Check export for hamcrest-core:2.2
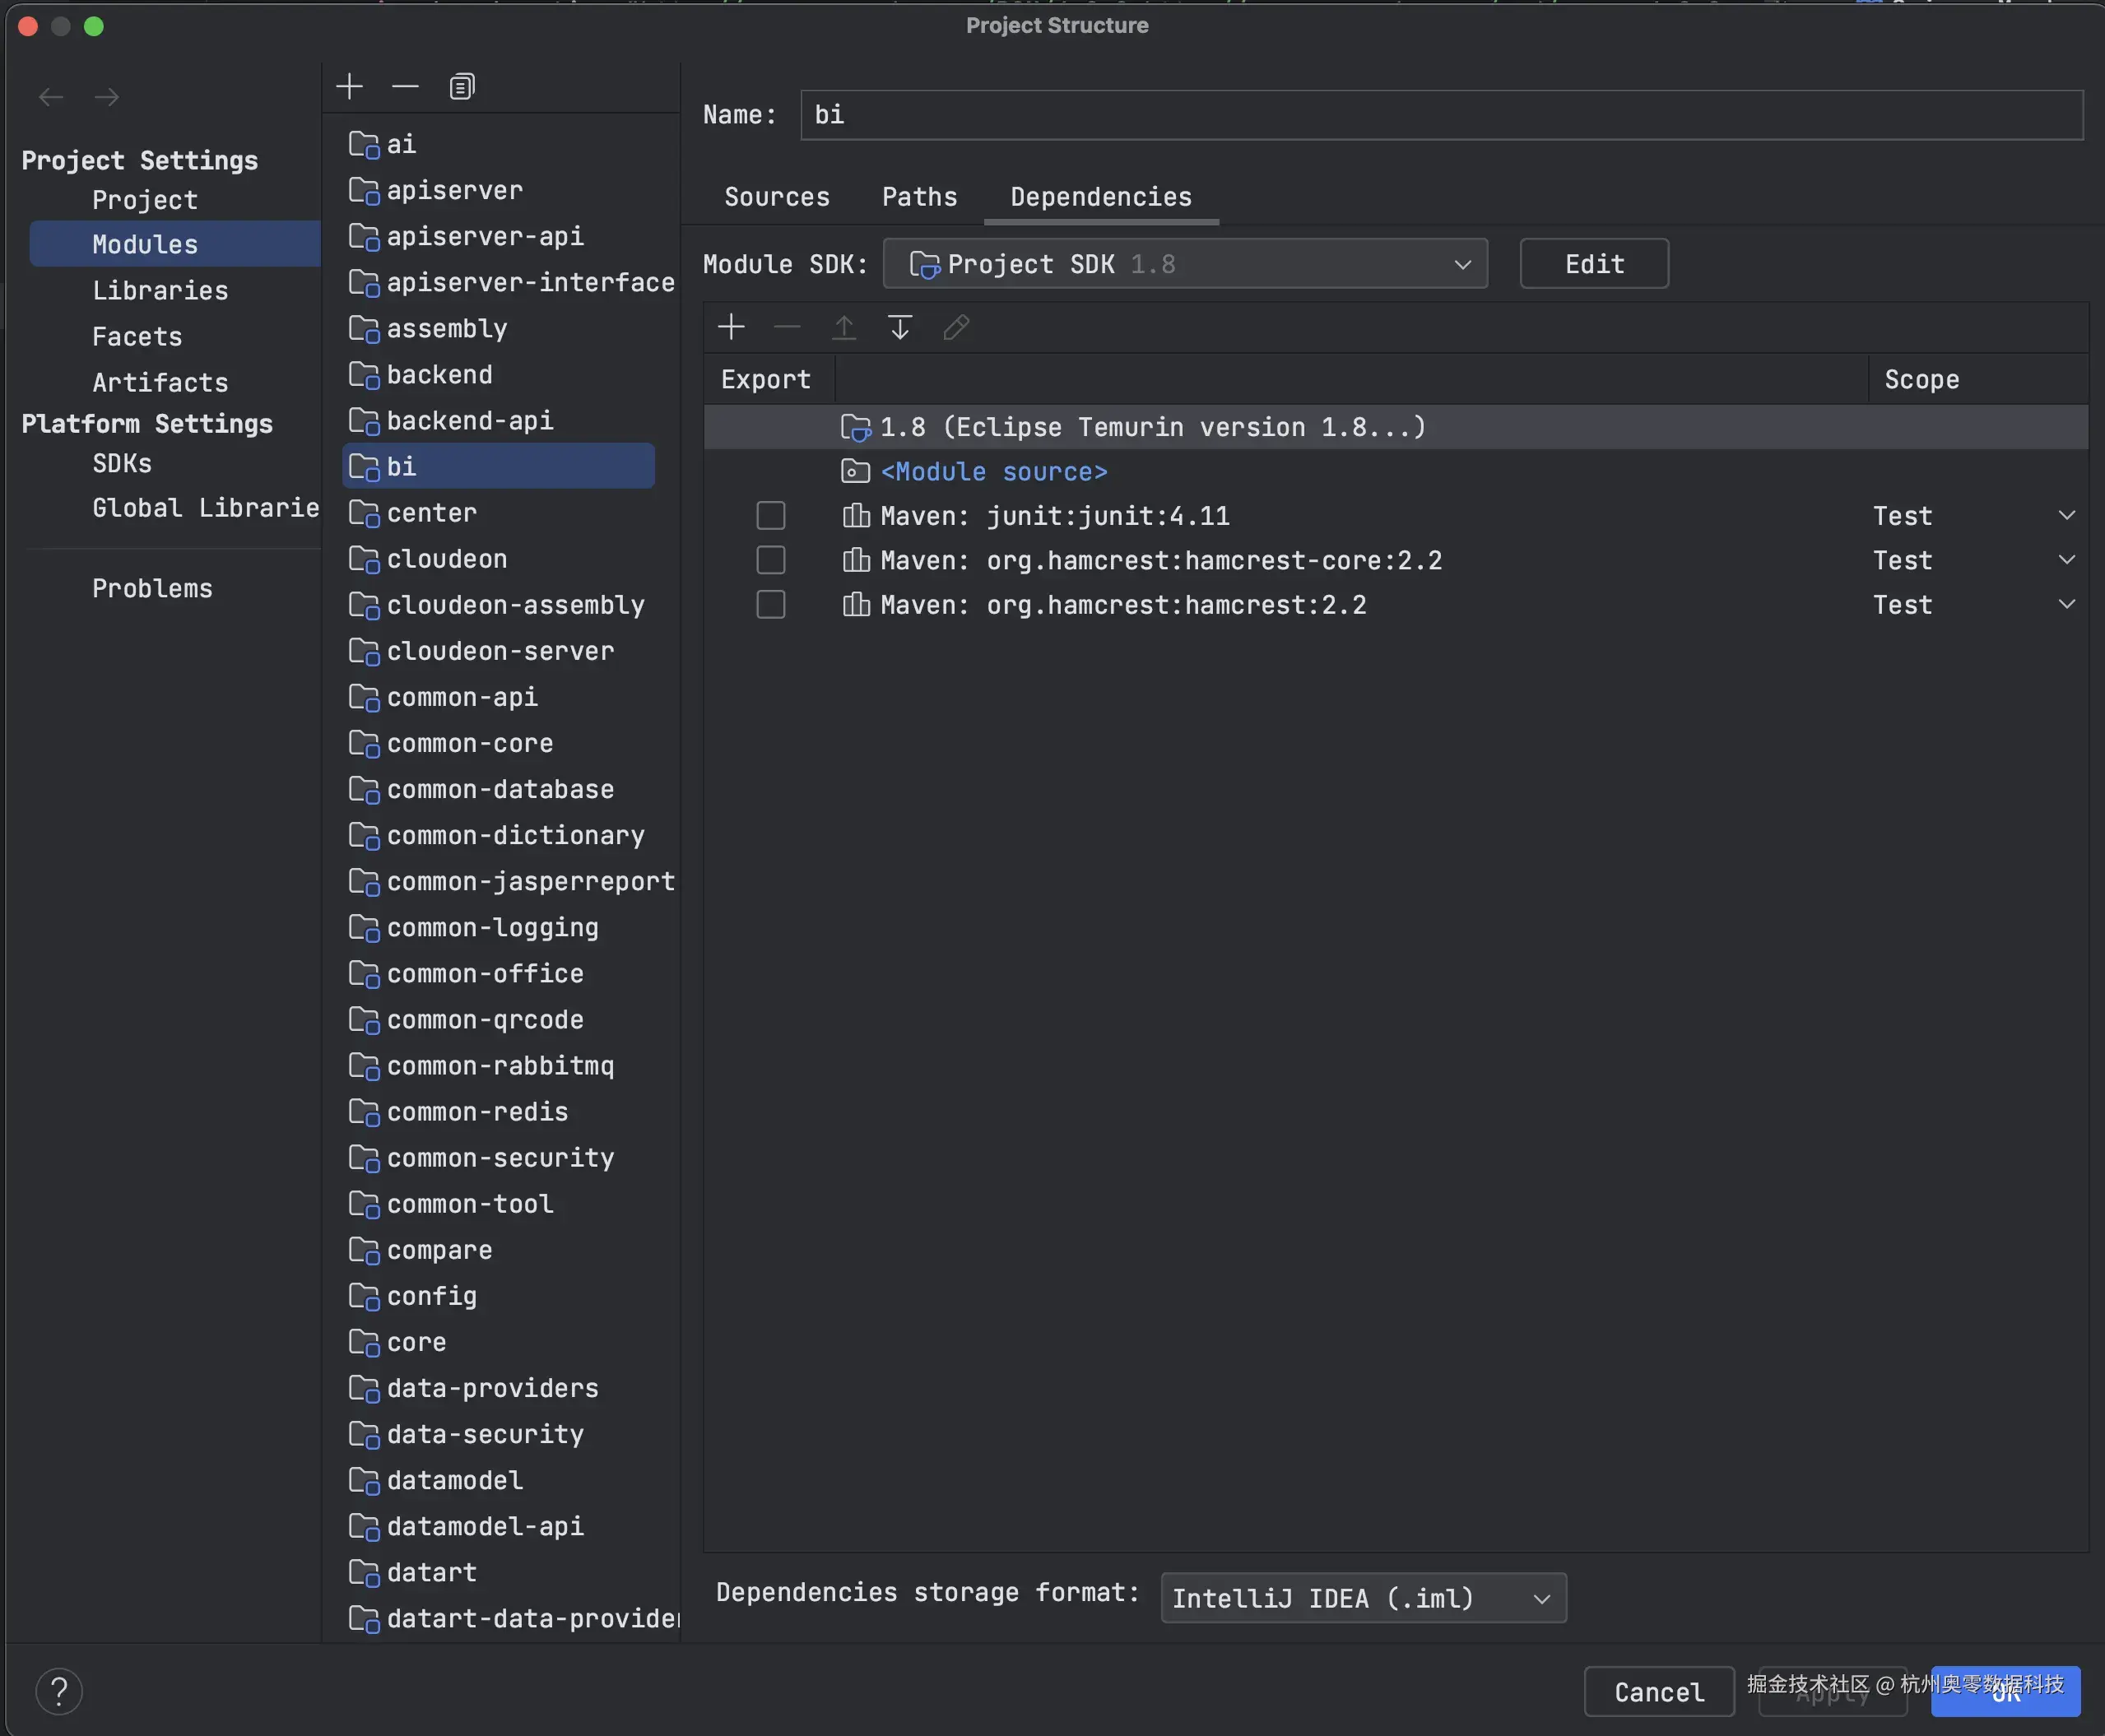The height and width of the screenshot is (1736, 2105). point(770,559)
